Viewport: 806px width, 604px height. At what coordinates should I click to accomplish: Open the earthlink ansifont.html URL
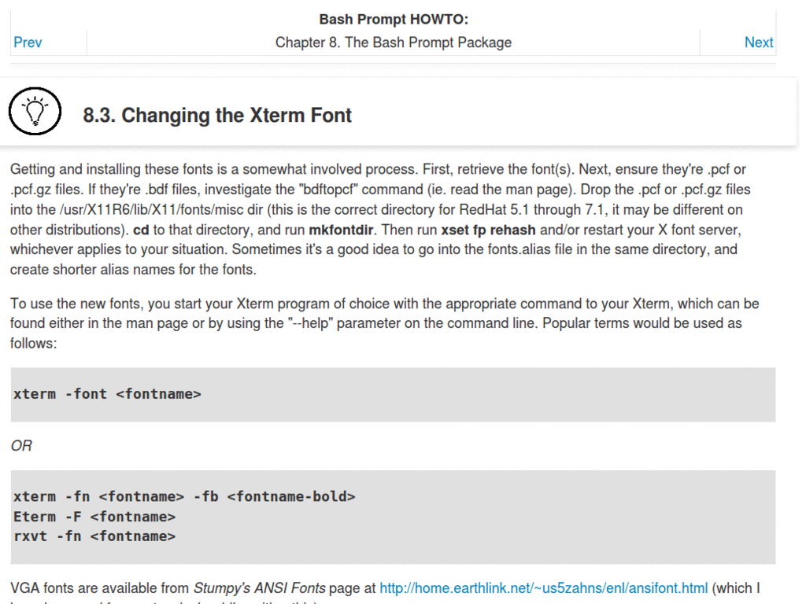(544, 587)
